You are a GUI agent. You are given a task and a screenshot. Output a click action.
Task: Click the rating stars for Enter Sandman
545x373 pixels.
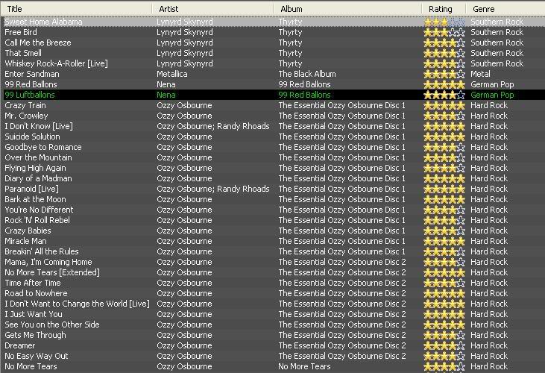(444, 74)
